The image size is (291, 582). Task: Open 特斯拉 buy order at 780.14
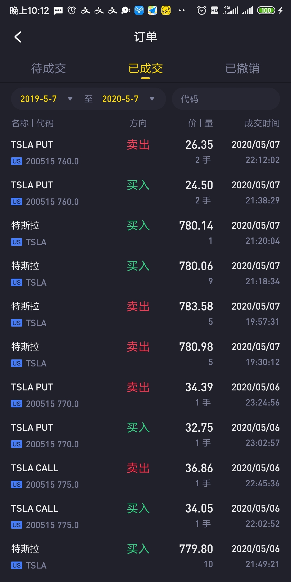click(145, 233)
